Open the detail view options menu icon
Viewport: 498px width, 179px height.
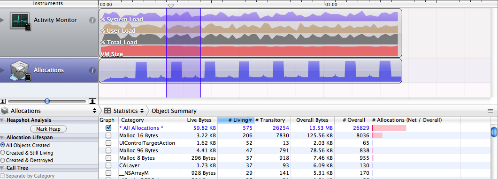490,111
